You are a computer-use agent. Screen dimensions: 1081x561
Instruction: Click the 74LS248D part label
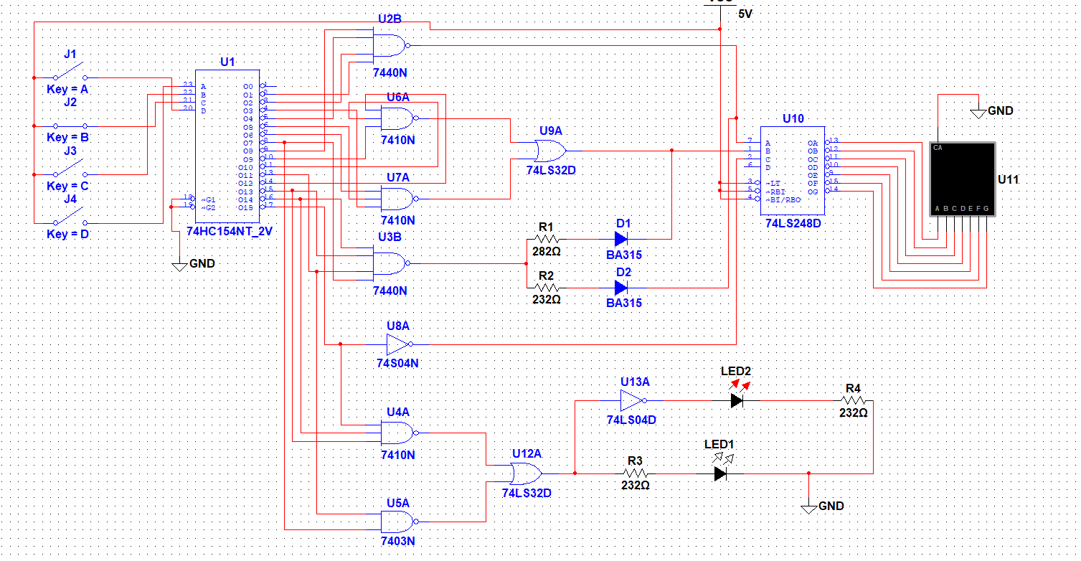[793, 223]
